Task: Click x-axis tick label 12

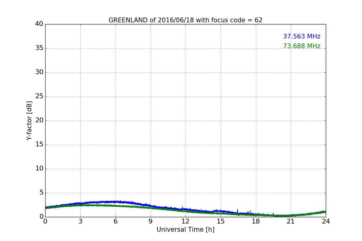Action: tap(186, 221)
